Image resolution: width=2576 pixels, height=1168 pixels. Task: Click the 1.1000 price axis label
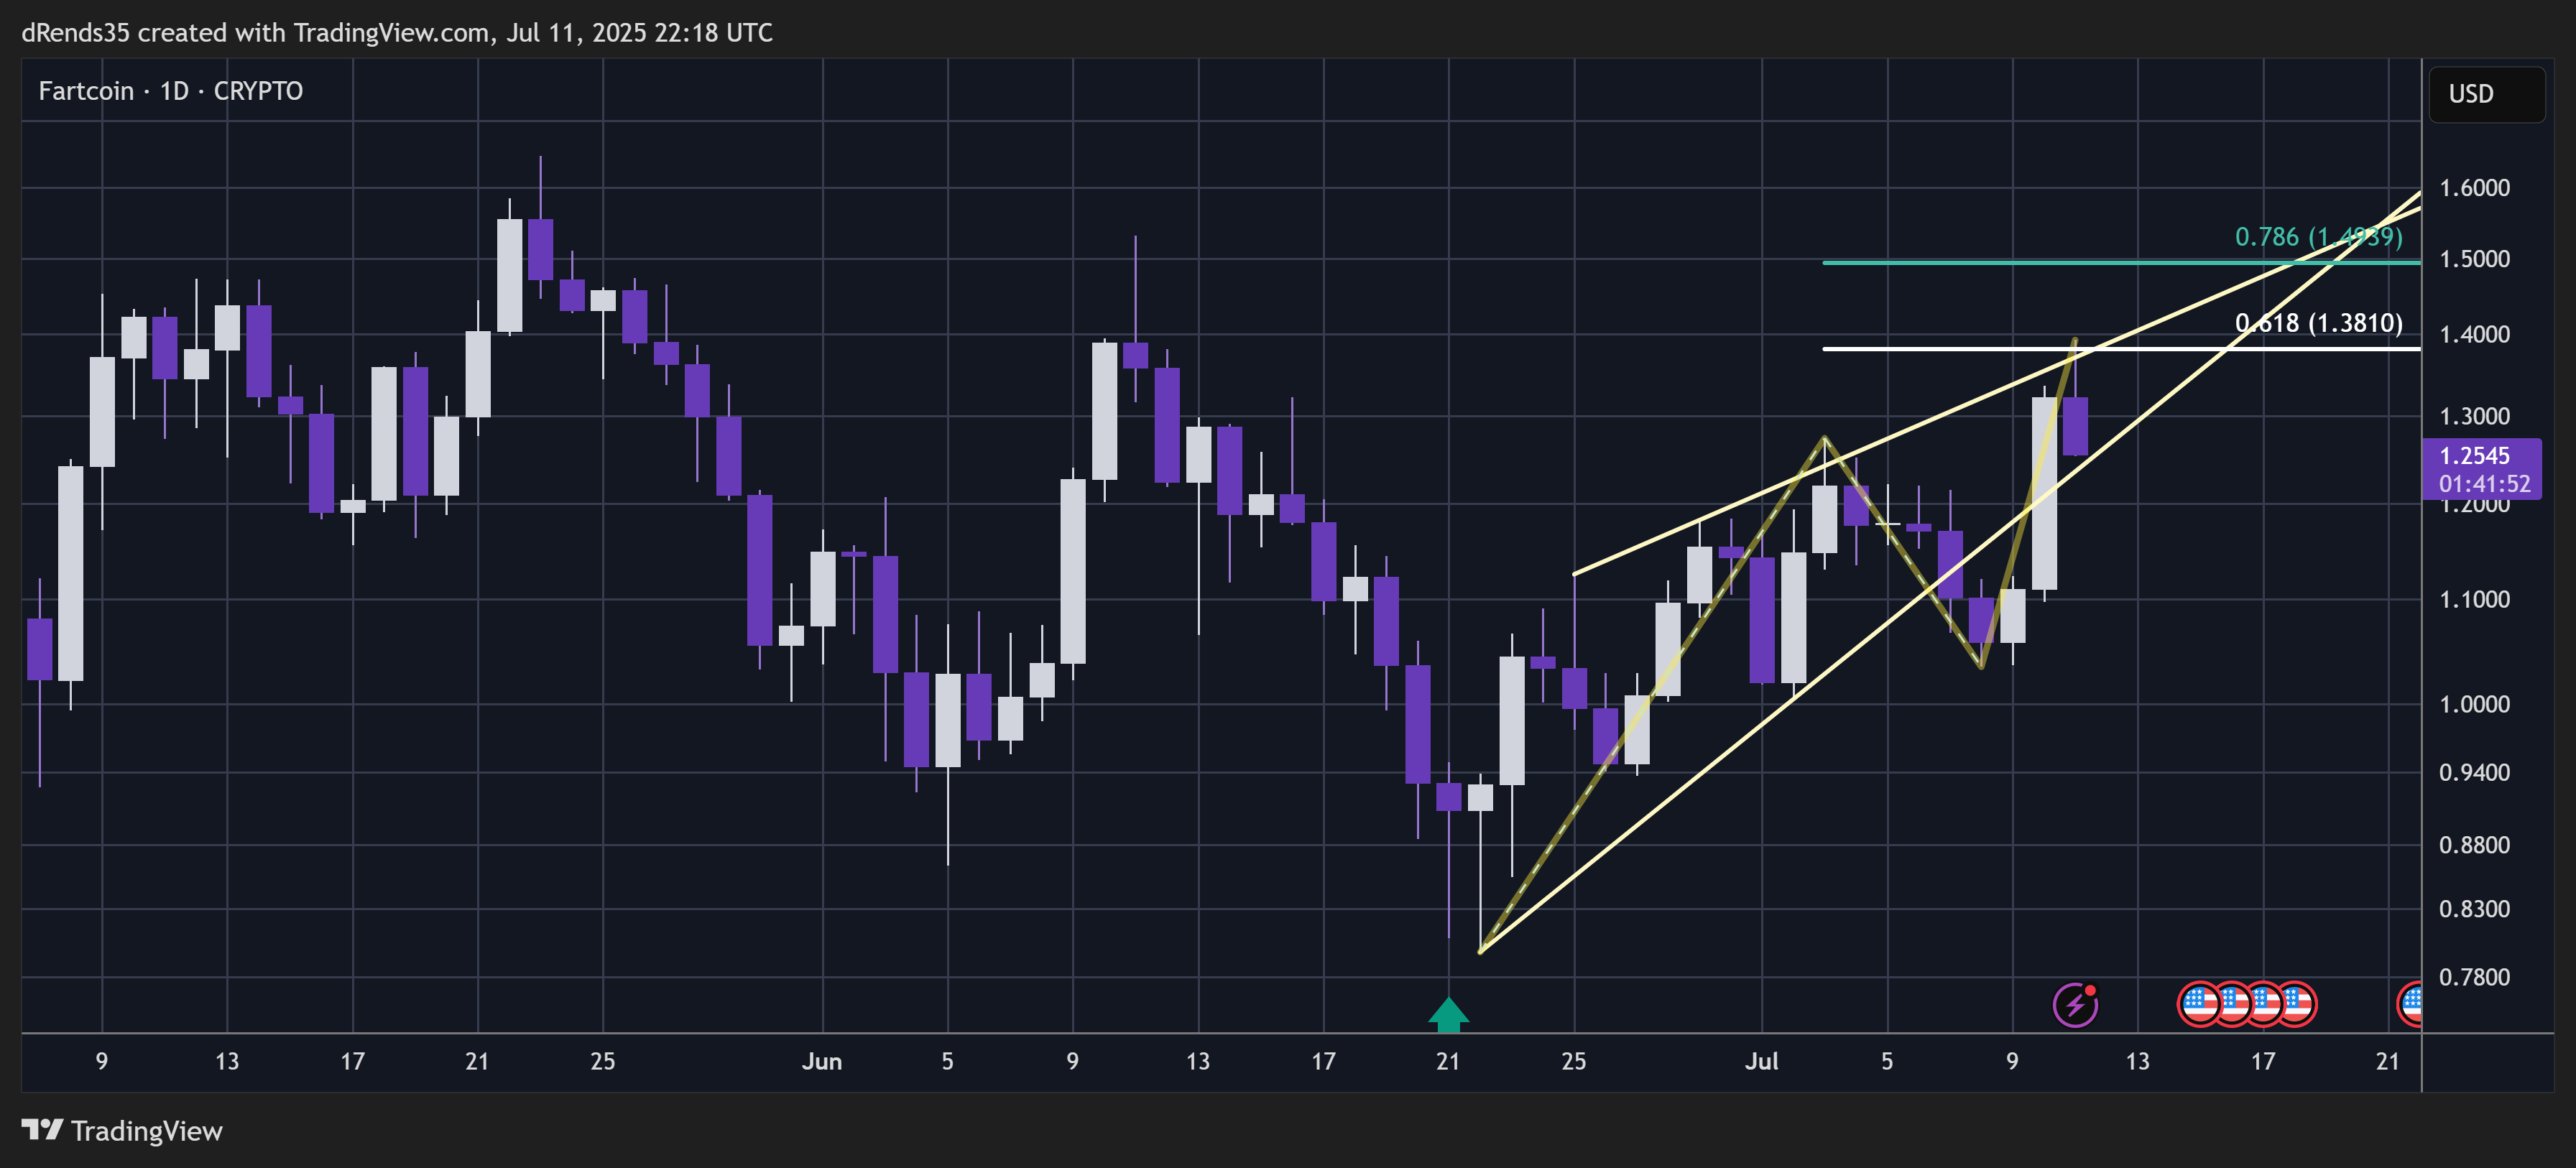tap(2475, 599)
